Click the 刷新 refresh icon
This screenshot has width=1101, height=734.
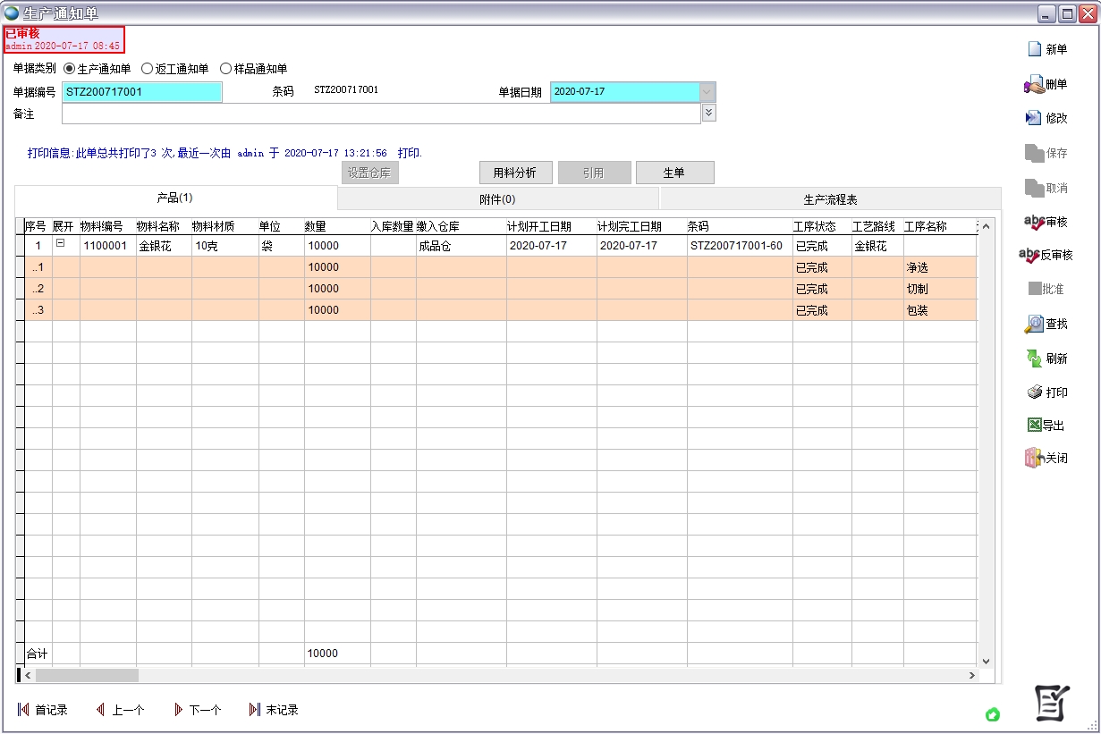(x=1034, y=359)
